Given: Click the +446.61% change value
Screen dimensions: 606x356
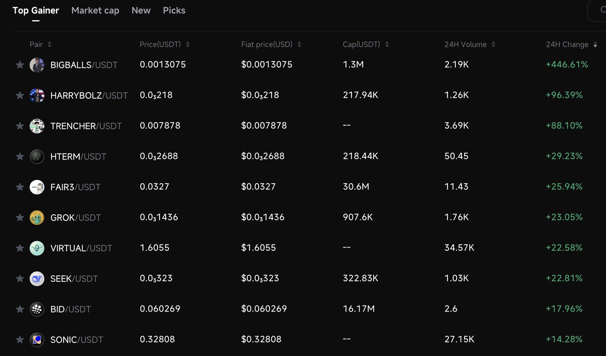Looking at the screenshot, I should (x=567, y=65).
